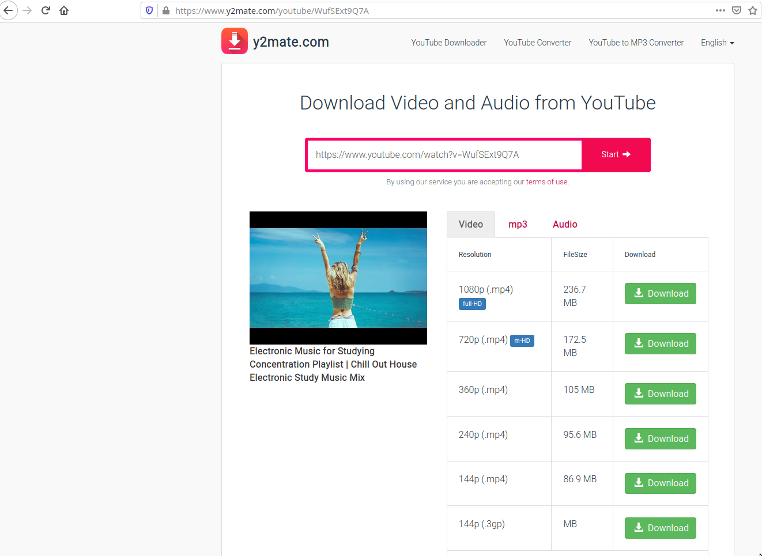Download the 144p (.mp4) video
This screenshot has height=556, width=762.
(x=661, y=483)
